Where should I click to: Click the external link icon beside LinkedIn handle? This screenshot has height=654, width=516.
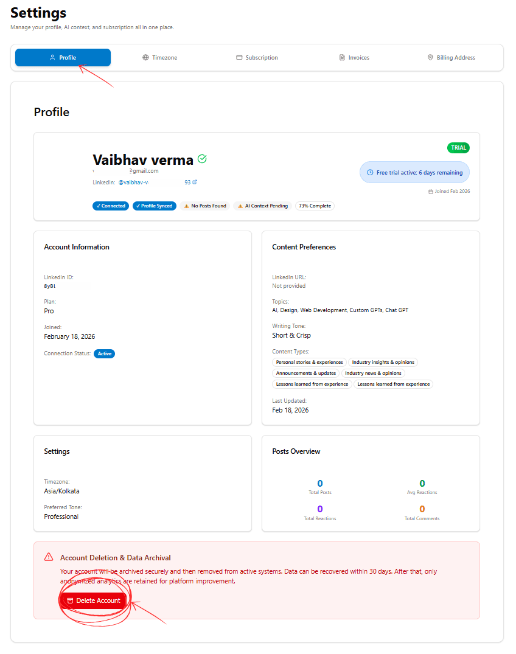(x=195, y=182)
